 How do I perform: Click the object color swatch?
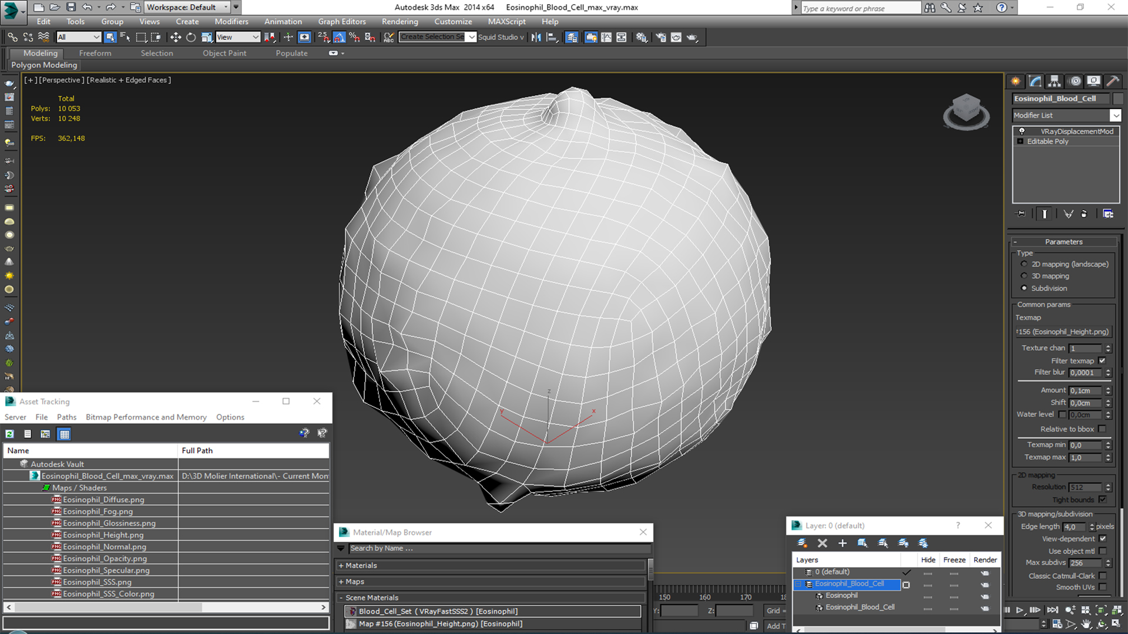1118,99
